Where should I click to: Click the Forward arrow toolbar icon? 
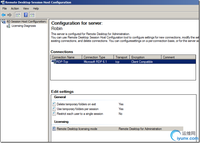(x=9, y=15)
